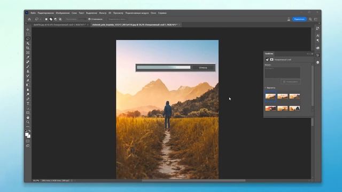The image size is (342, 192).
Task: Go to the Home screen
Action: pyautogui.click(x=29, y=19)
